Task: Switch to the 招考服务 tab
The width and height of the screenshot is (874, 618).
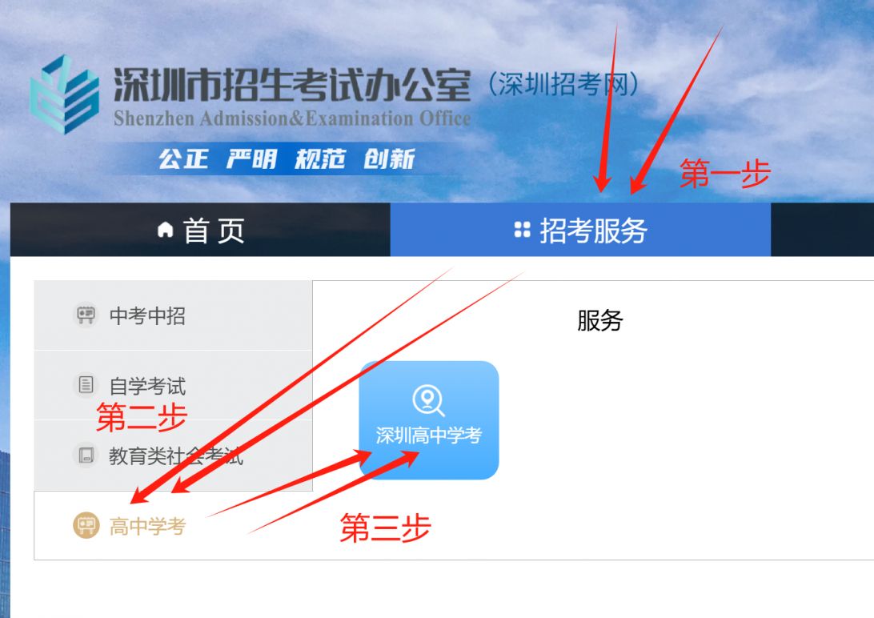Action: pos(580,230)
